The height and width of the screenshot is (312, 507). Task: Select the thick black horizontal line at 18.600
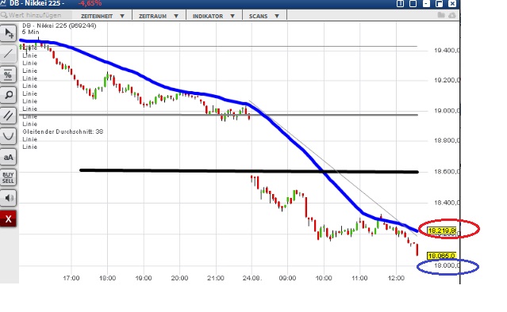click(249, 171)
